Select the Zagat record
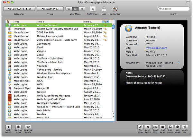 tap(59, 55)
